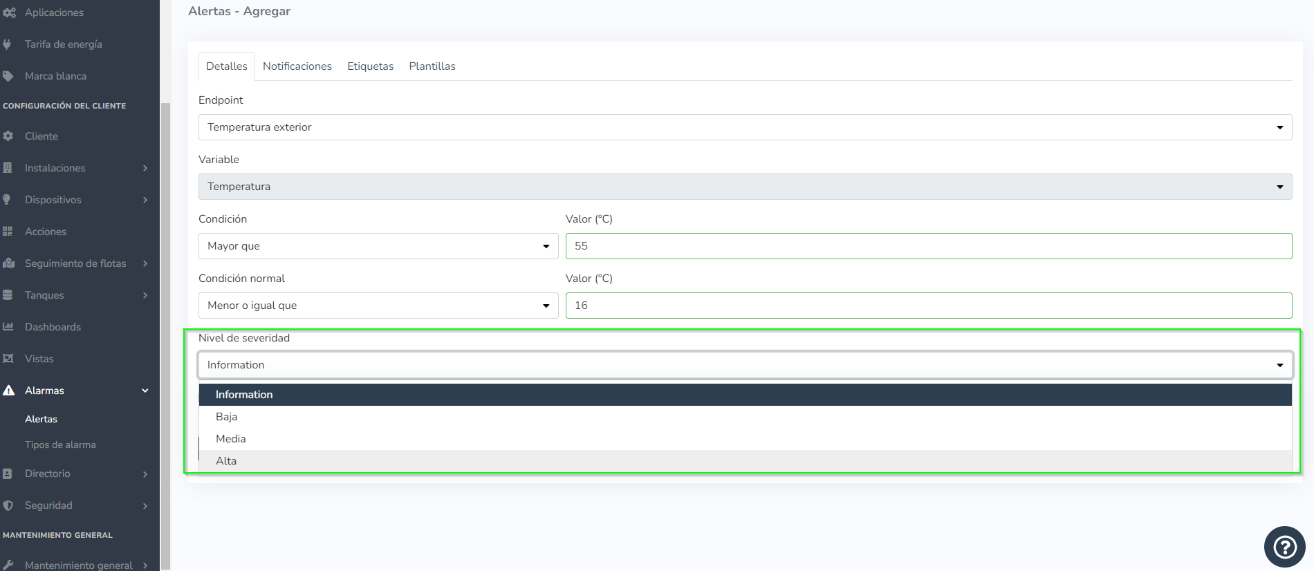Click the help question mark icon
The width and height of the screenshot is (1314, 571).
1284,547
